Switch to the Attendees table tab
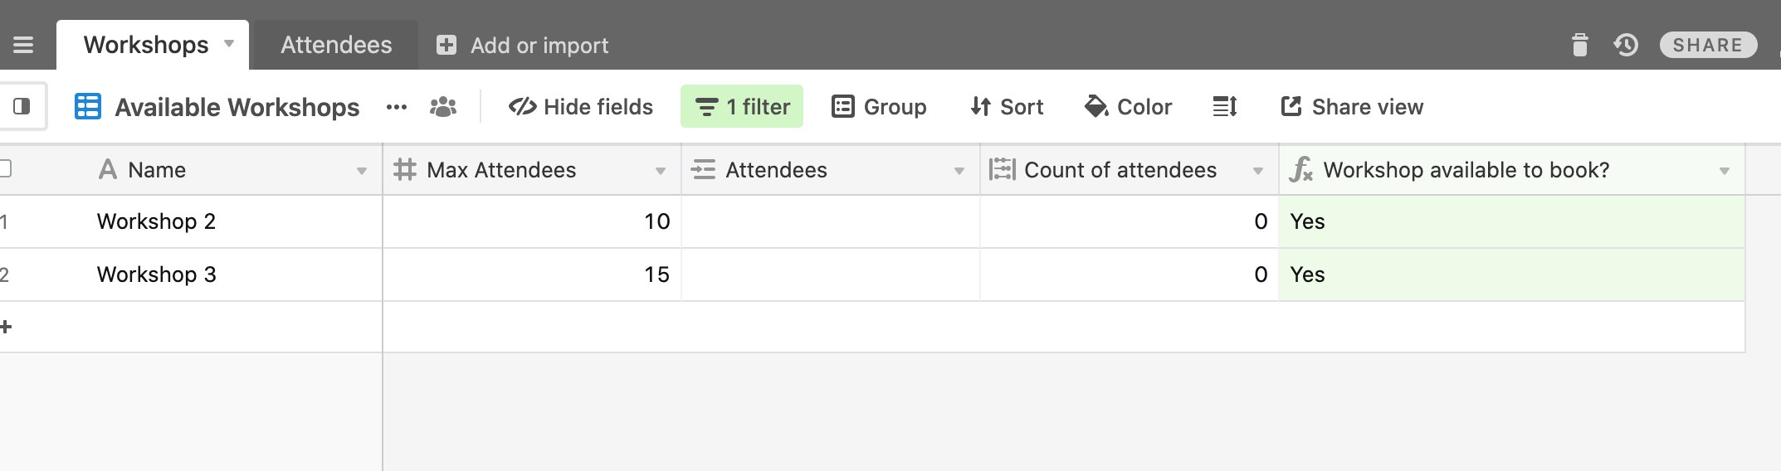Screen dimensions: 1781x471 click(336, 45)
